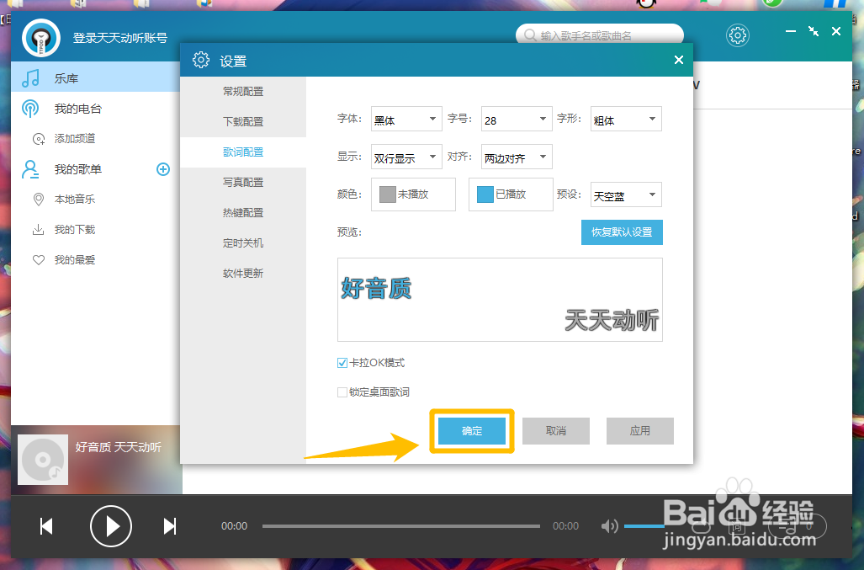864x570 pixels.
Task: Click the radio antenna icon beside 我的电台
Action: pos(30,109)
